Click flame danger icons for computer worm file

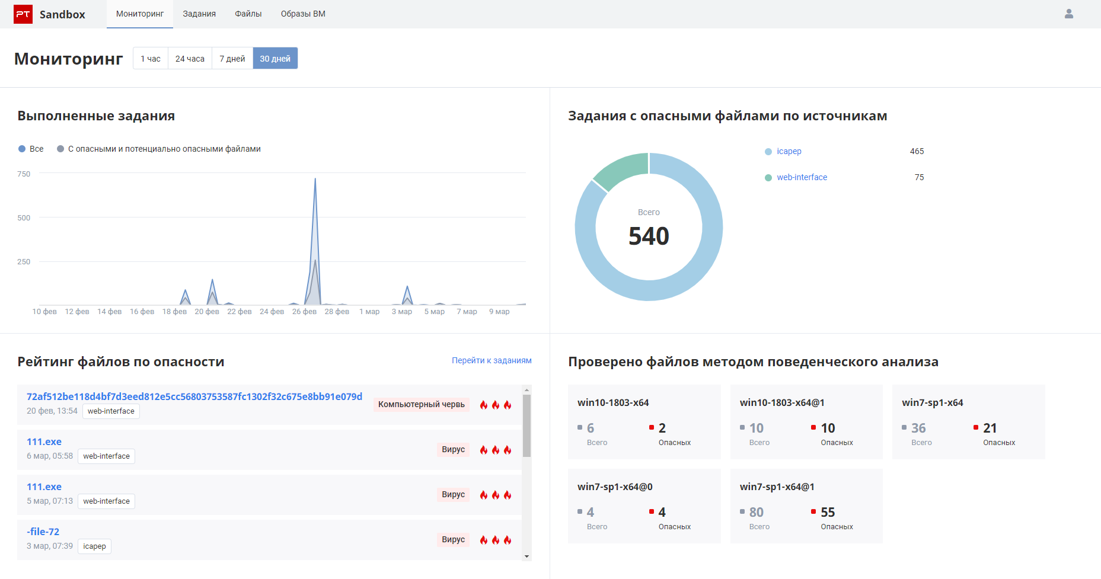point(495,405)
